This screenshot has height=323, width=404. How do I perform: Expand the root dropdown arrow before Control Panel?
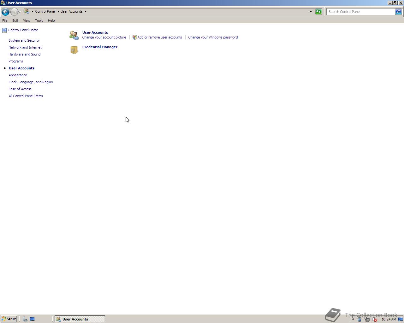coord(33,11)
